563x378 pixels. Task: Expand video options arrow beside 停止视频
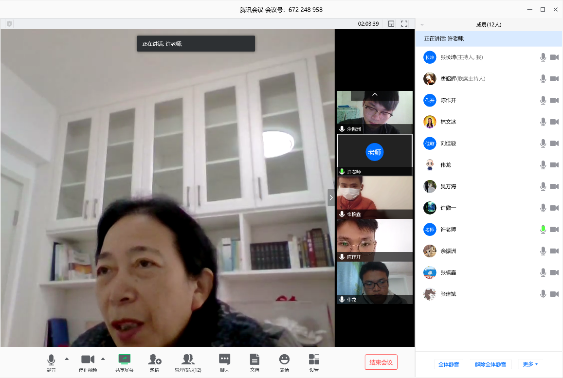[103, 359]
